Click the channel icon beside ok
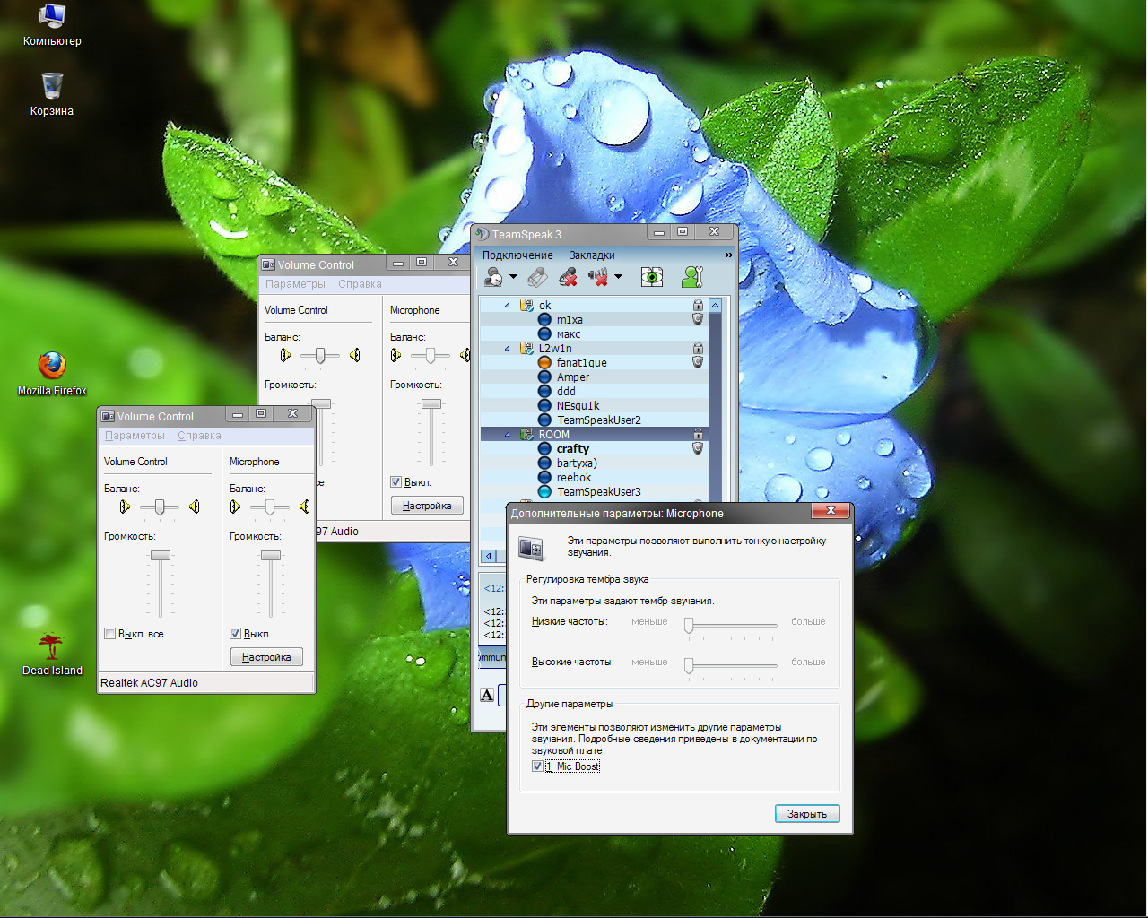 pyautogui.click(x=527, y=305)
